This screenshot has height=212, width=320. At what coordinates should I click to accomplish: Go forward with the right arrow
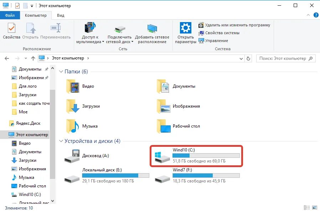click(x=17, y=58)
